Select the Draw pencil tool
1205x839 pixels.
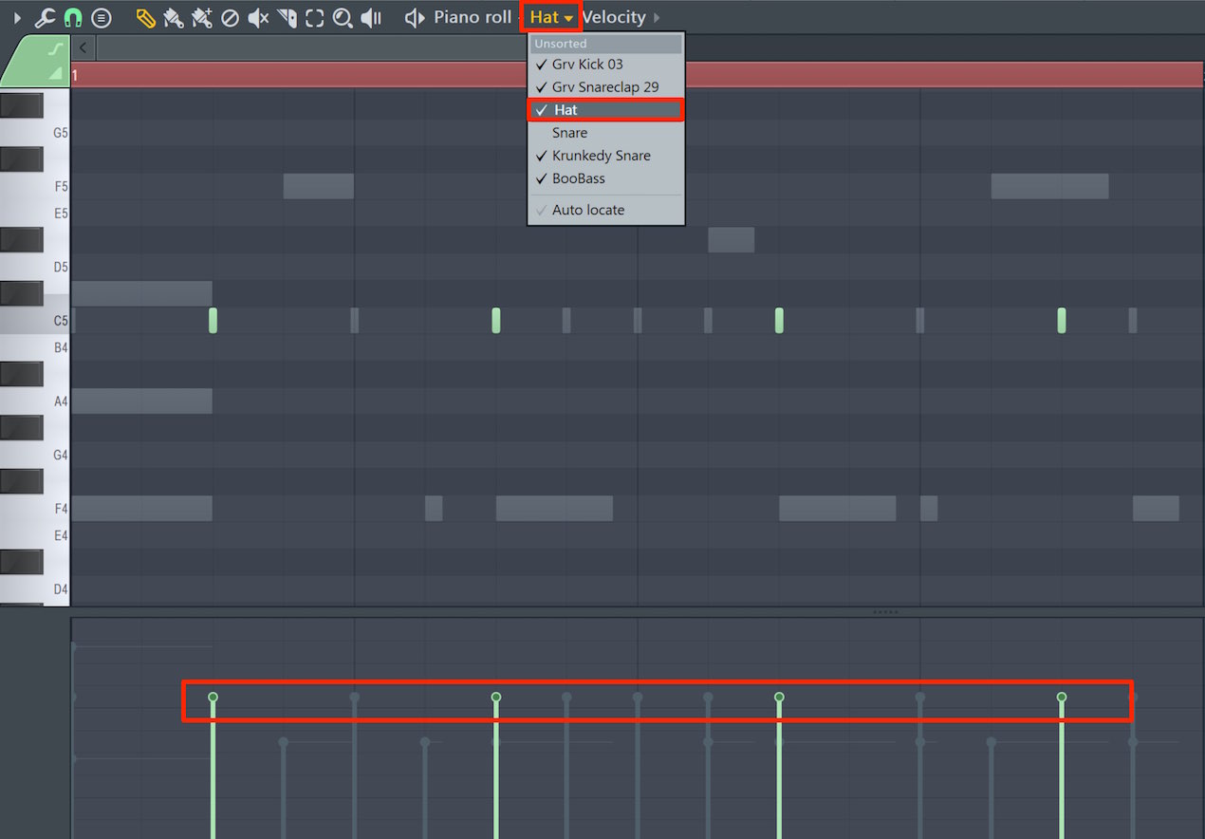145,17
